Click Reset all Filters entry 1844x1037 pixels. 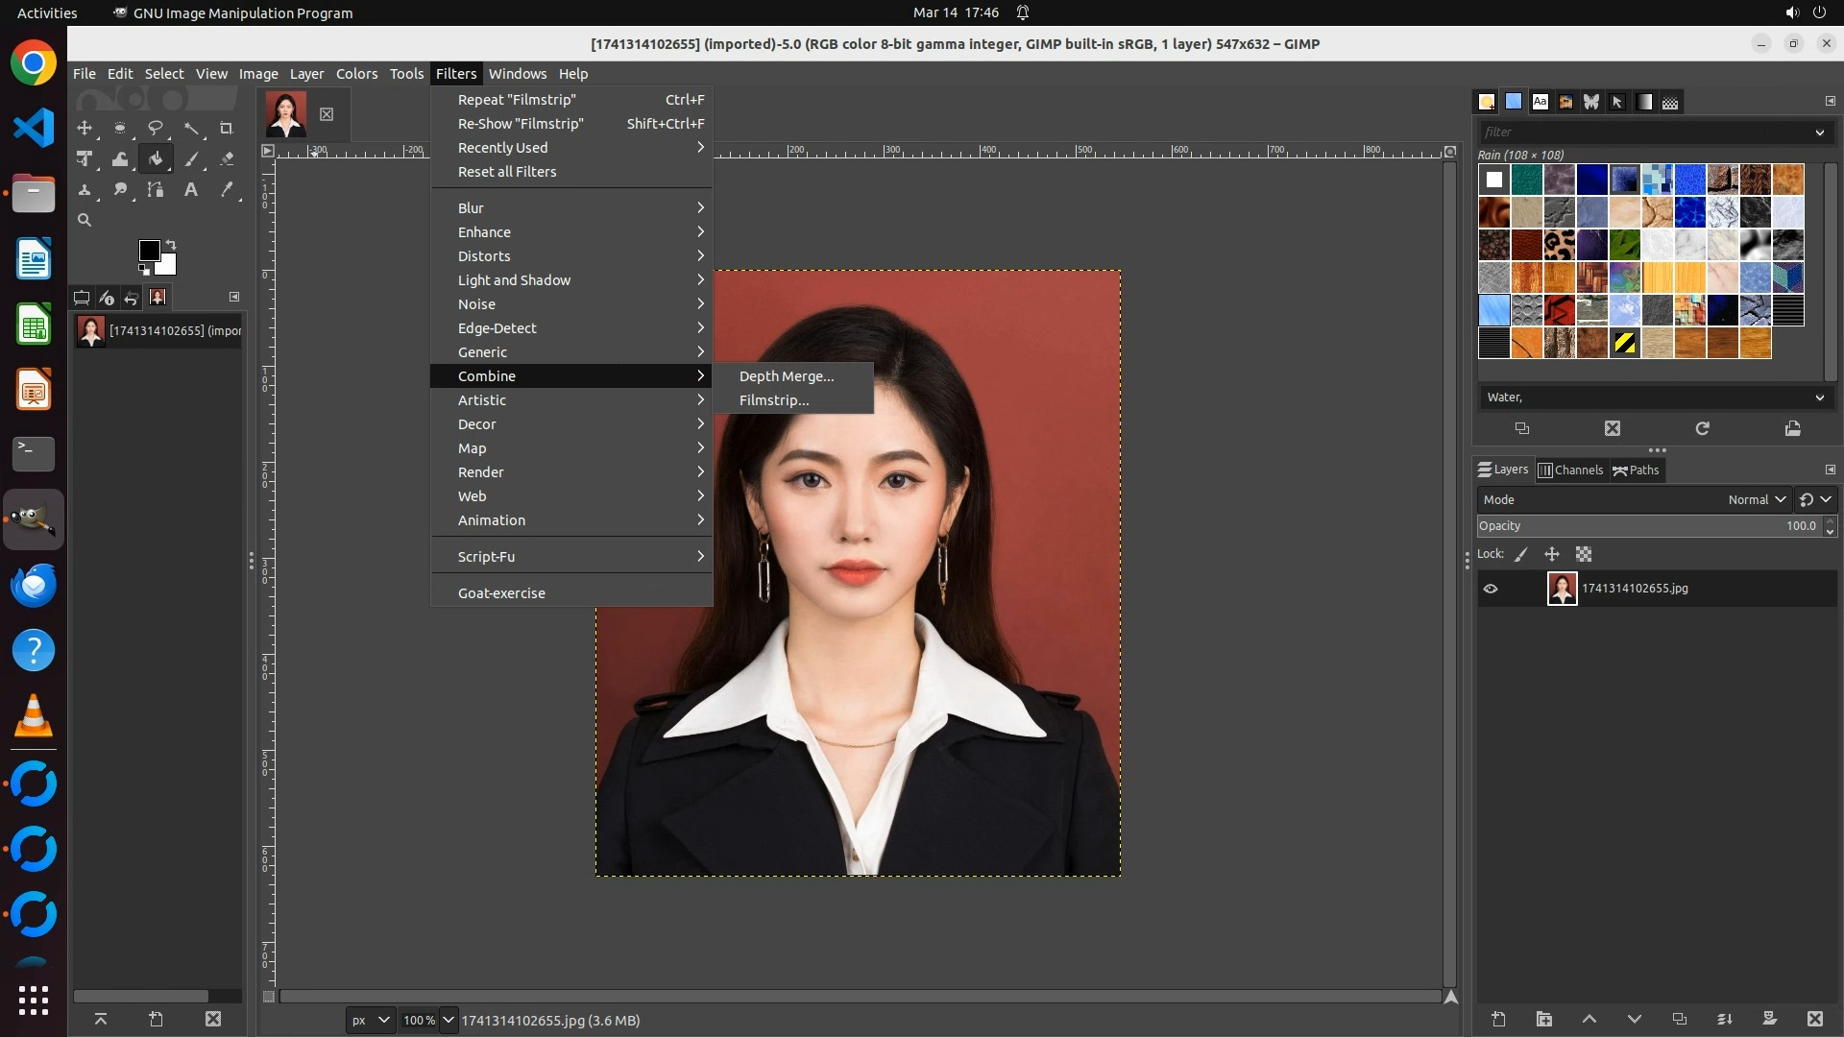pos(507,172)
